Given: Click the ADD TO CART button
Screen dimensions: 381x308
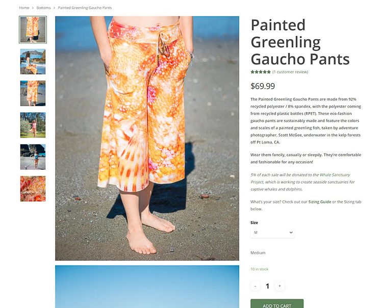Looking at the screenshot, I should pyautogui.click(x=277, y=304).
